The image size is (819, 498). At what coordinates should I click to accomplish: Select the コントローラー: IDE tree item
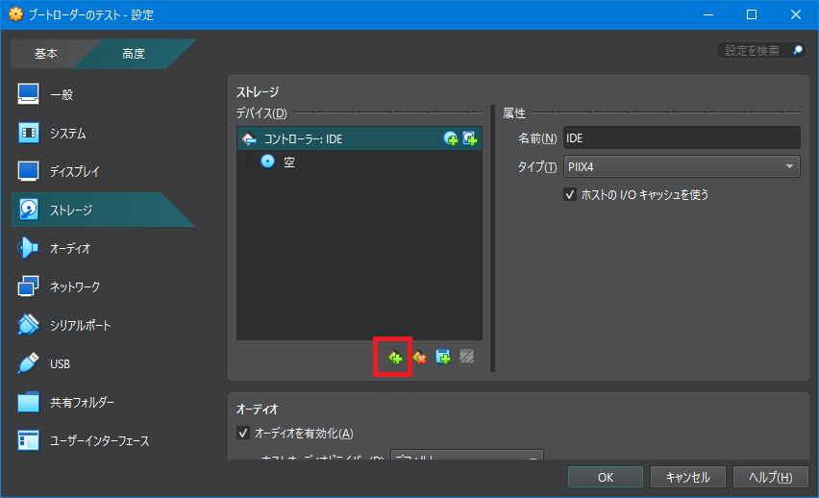[360, 138]
